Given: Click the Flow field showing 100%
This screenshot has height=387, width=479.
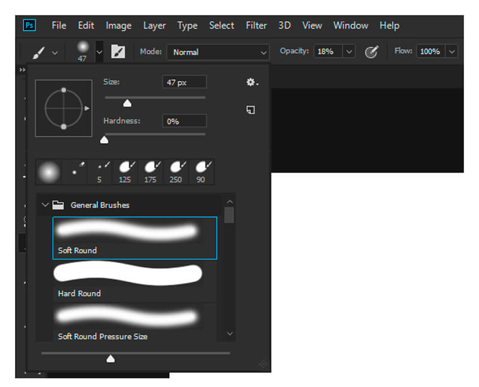Looking at the screenshot, I should pyautogui.click(x=431, y=52).
